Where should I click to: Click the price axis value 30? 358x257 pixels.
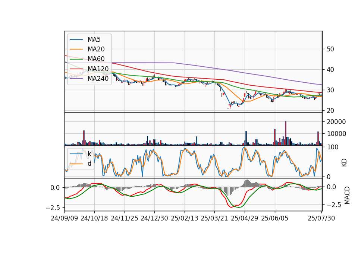coord(330,90)
